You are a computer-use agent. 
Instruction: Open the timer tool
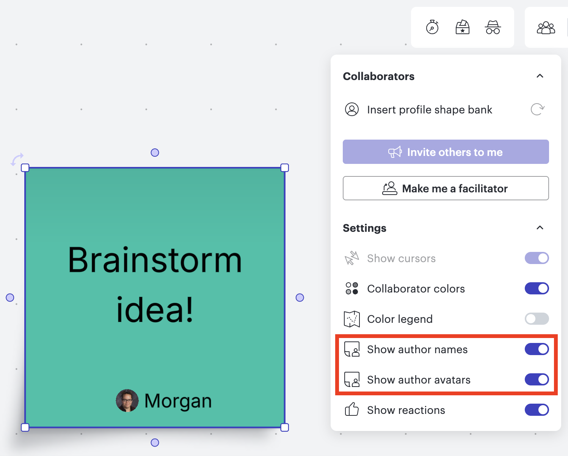coord(432,27)
